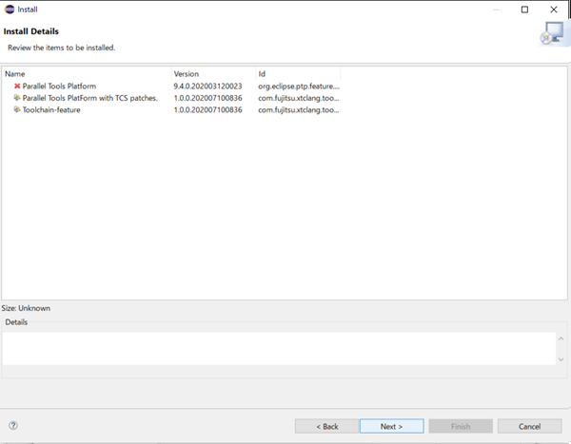Viewport: 571px width, 444px height.
Task: Select the Toolchain-feature row
Action: coord(51,110)
